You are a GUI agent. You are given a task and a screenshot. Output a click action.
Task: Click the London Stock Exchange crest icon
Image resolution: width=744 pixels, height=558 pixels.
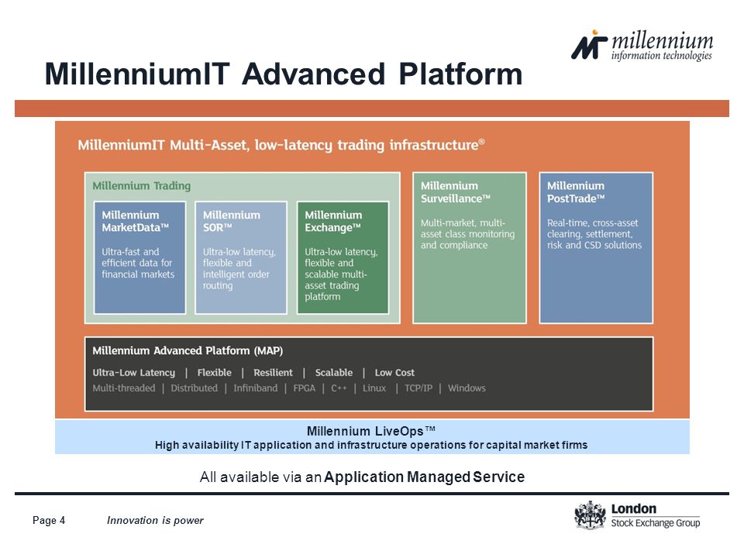[590, 515]
